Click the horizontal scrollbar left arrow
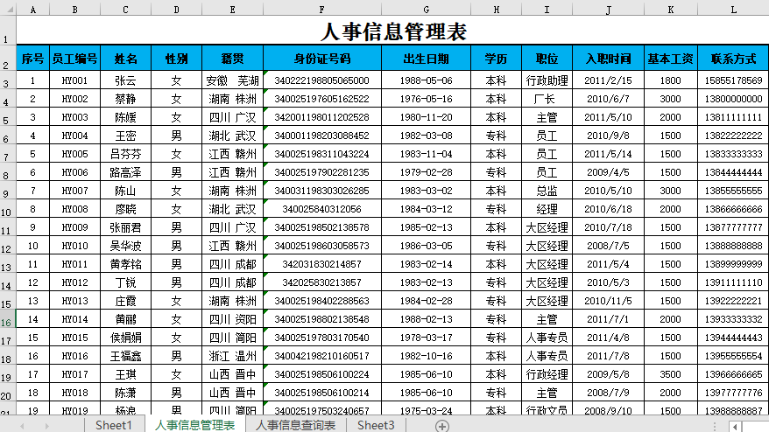The image size is (769, 432). coord(735,426)
